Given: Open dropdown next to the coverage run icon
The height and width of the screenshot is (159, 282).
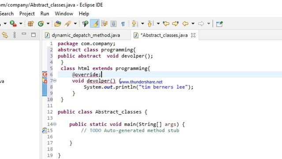Looking at the screenshot, I should 21,23.
